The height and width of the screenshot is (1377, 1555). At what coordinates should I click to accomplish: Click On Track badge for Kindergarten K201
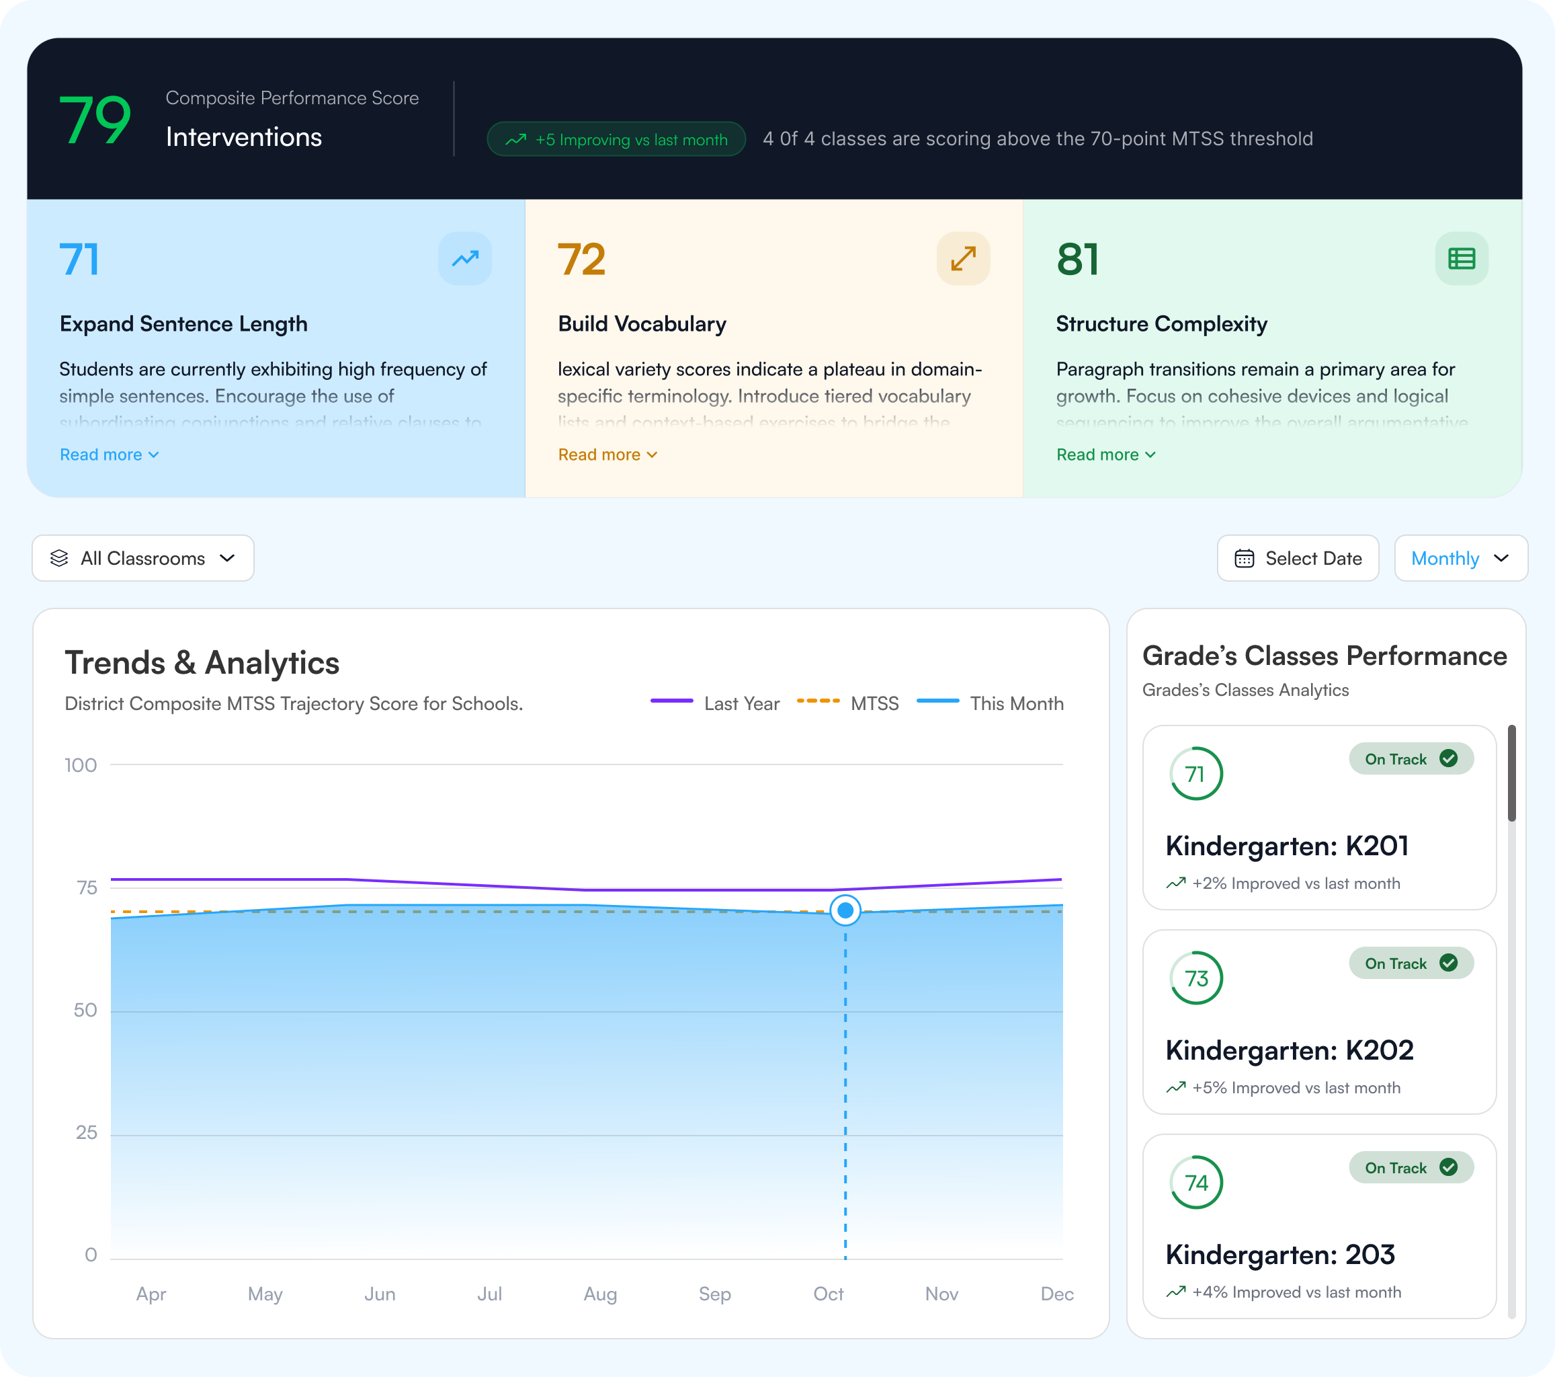pos(1411,759)
